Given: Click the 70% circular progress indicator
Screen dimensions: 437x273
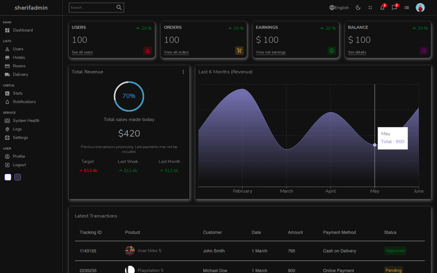Looking at the screenshot, I should click(x=129, y=96).
